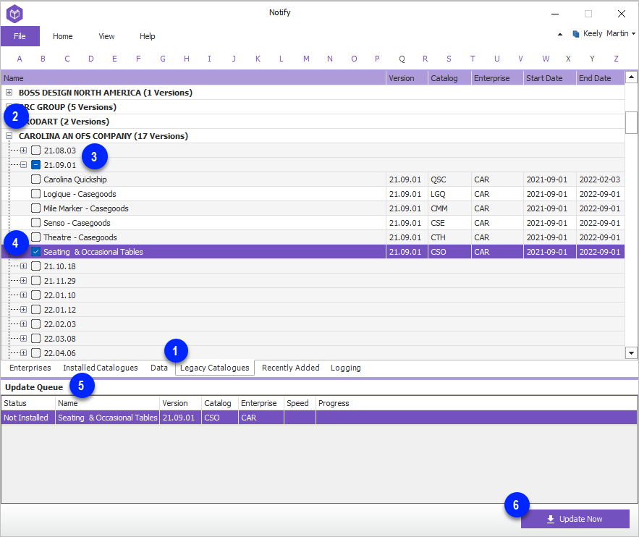The image size is (639, 537).
Task: Select the Legacy Catalogues tab
Action: coord(215,368)
